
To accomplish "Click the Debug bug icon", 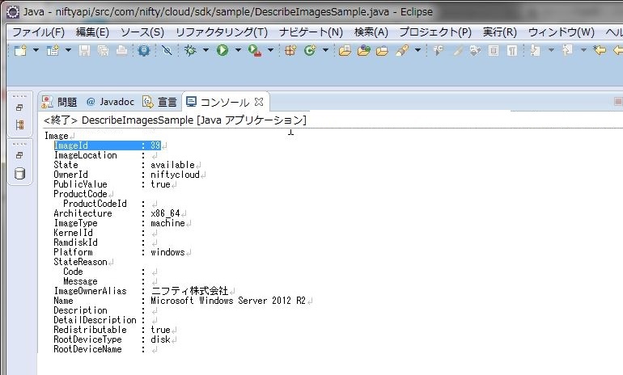I will click(x=190, y=50).
